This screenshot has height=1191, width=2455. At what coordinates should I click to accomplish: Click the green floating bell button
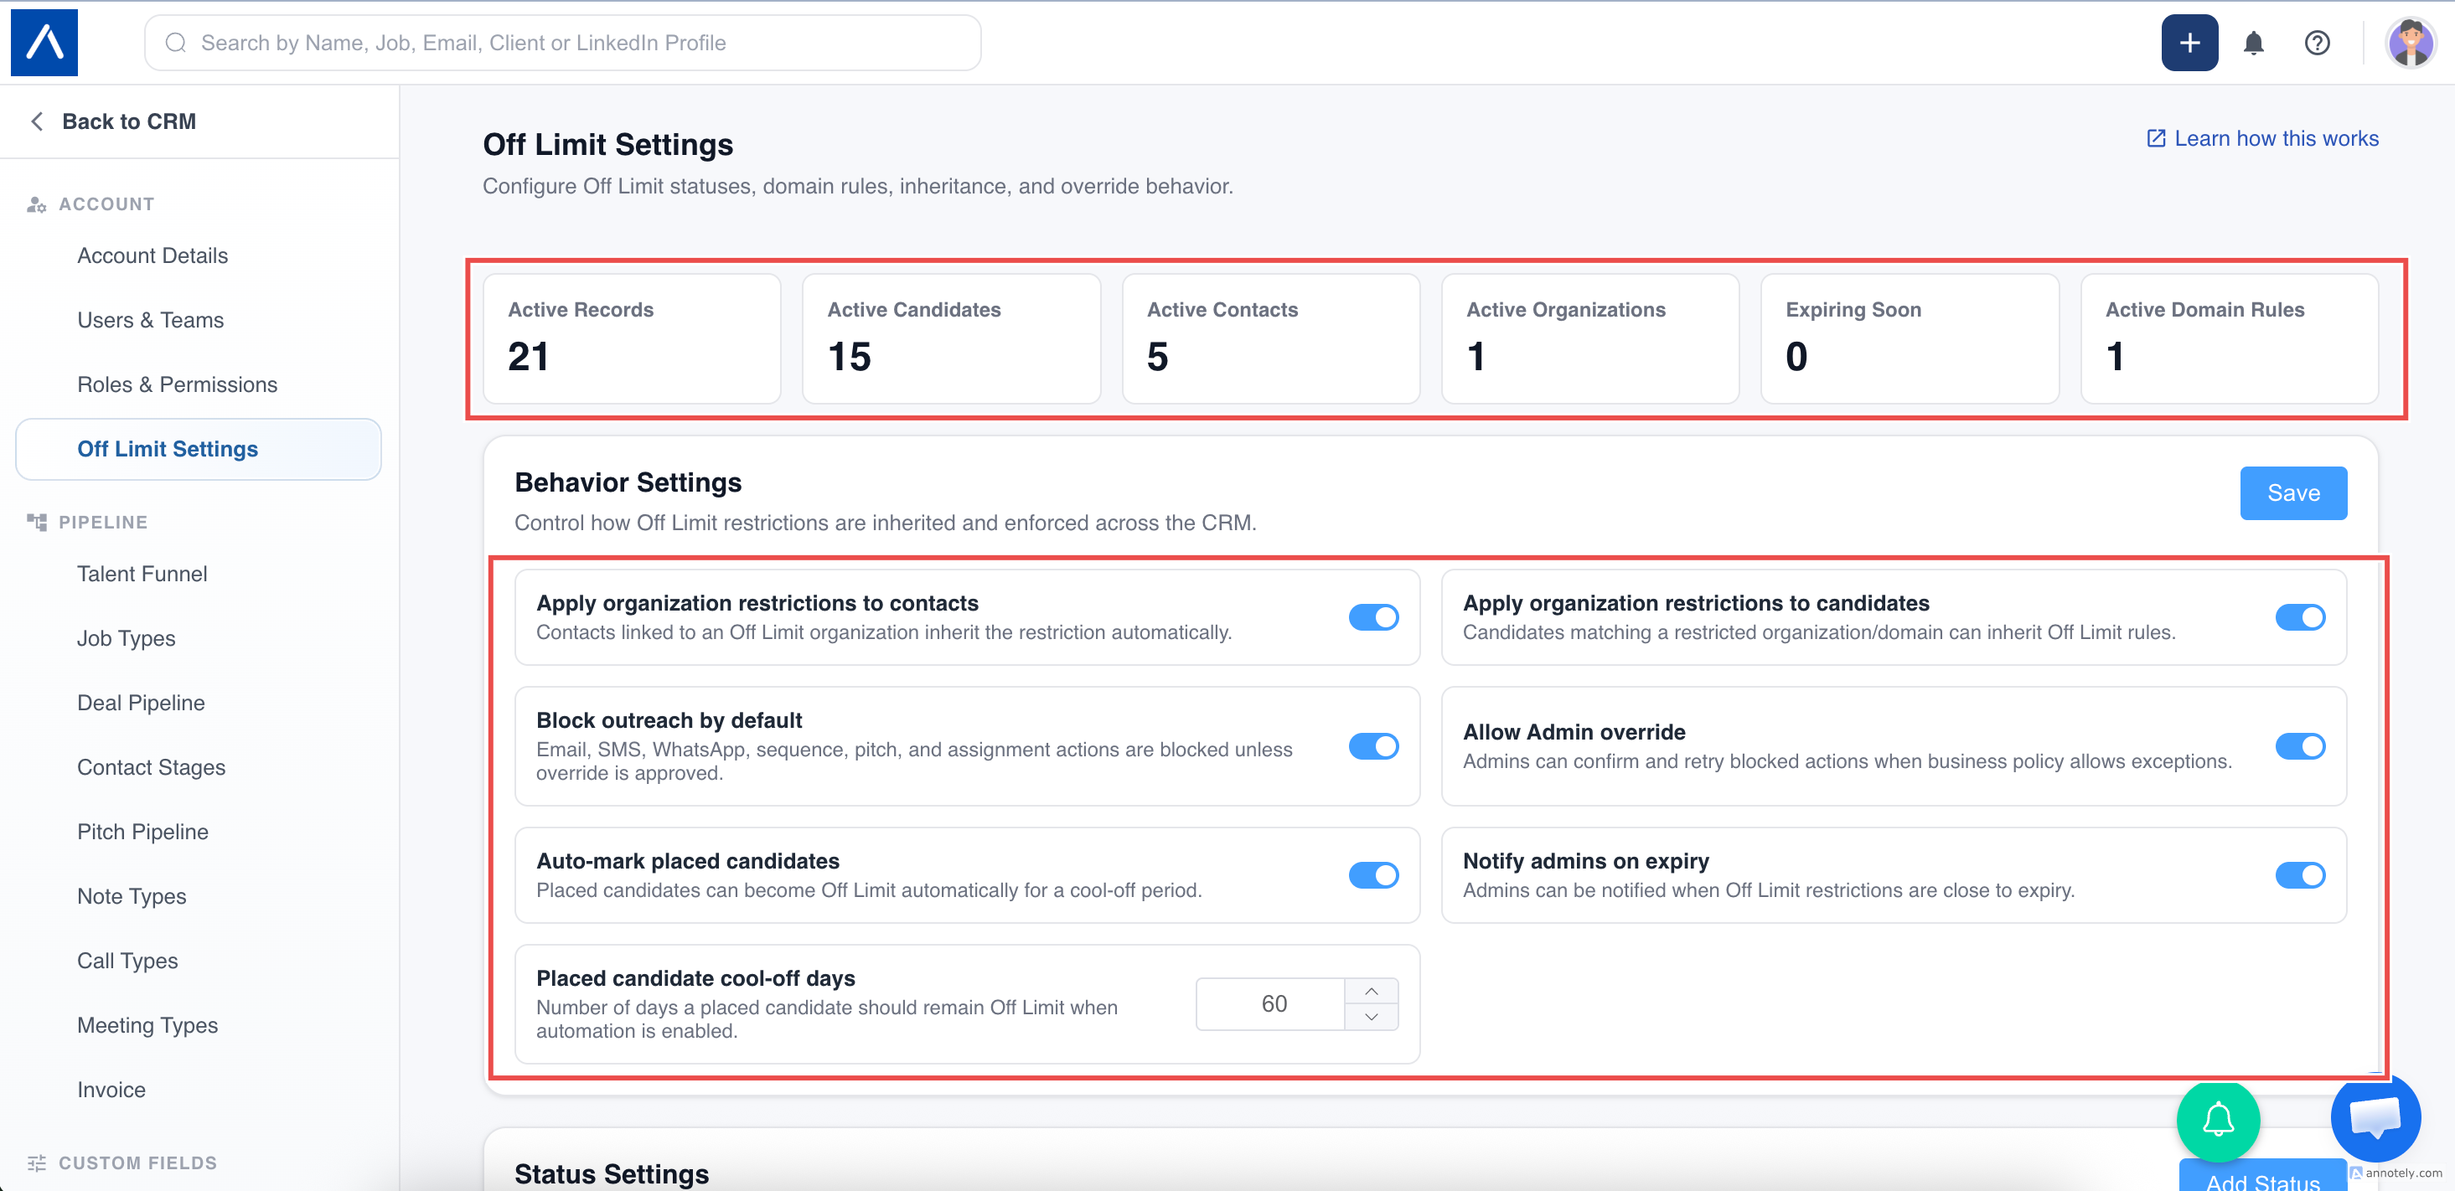[x=2218, y=1121]
